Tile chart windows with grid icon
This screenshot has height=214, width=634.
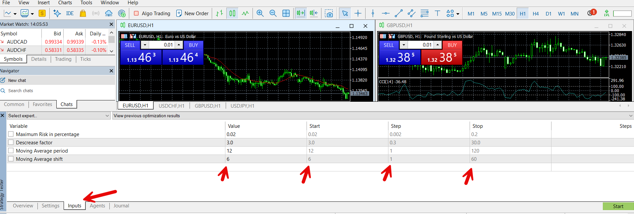point(286,14)
